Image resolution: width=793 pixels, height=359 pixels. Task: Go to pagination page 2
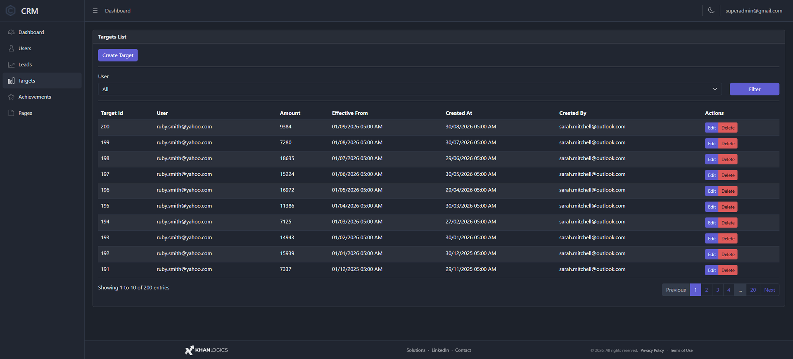706,290
